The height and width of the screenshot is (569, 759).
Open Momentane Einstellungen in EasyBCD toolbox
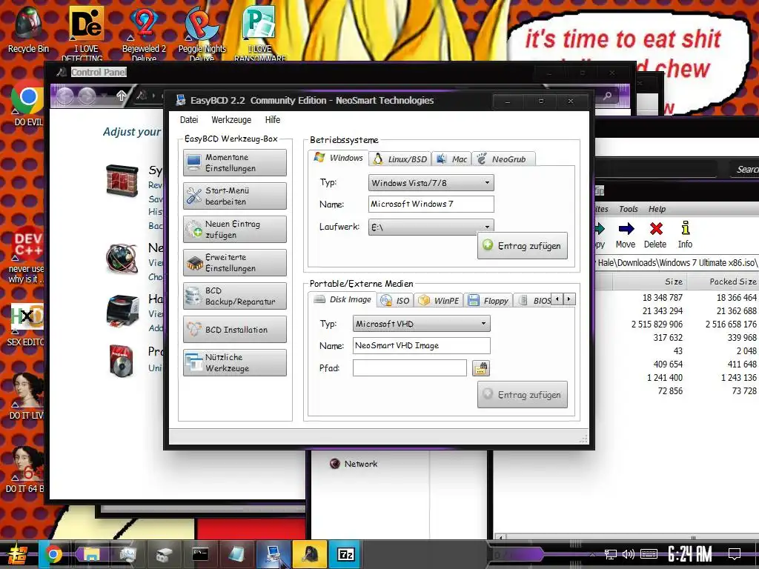pos(235,162)
